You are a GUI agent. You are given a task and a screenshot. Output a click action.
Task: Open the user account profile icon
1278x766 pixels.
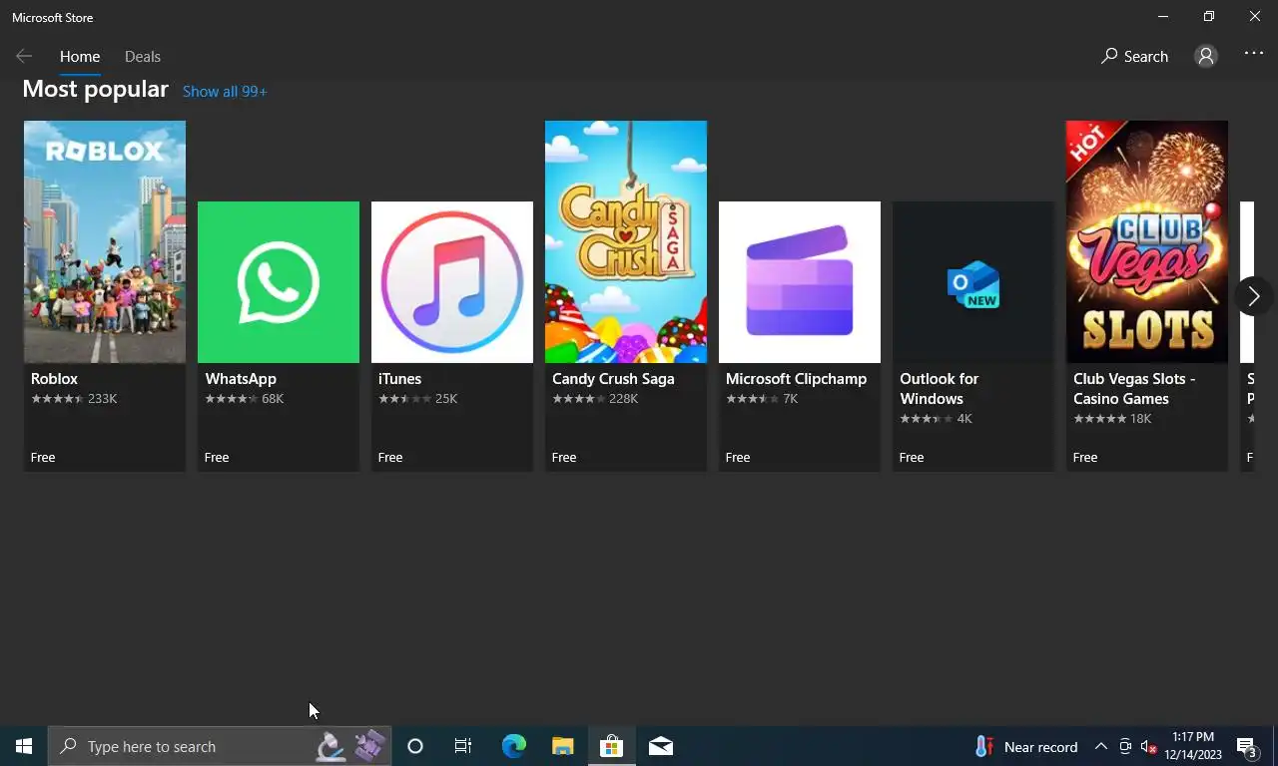pos(1206,57)
